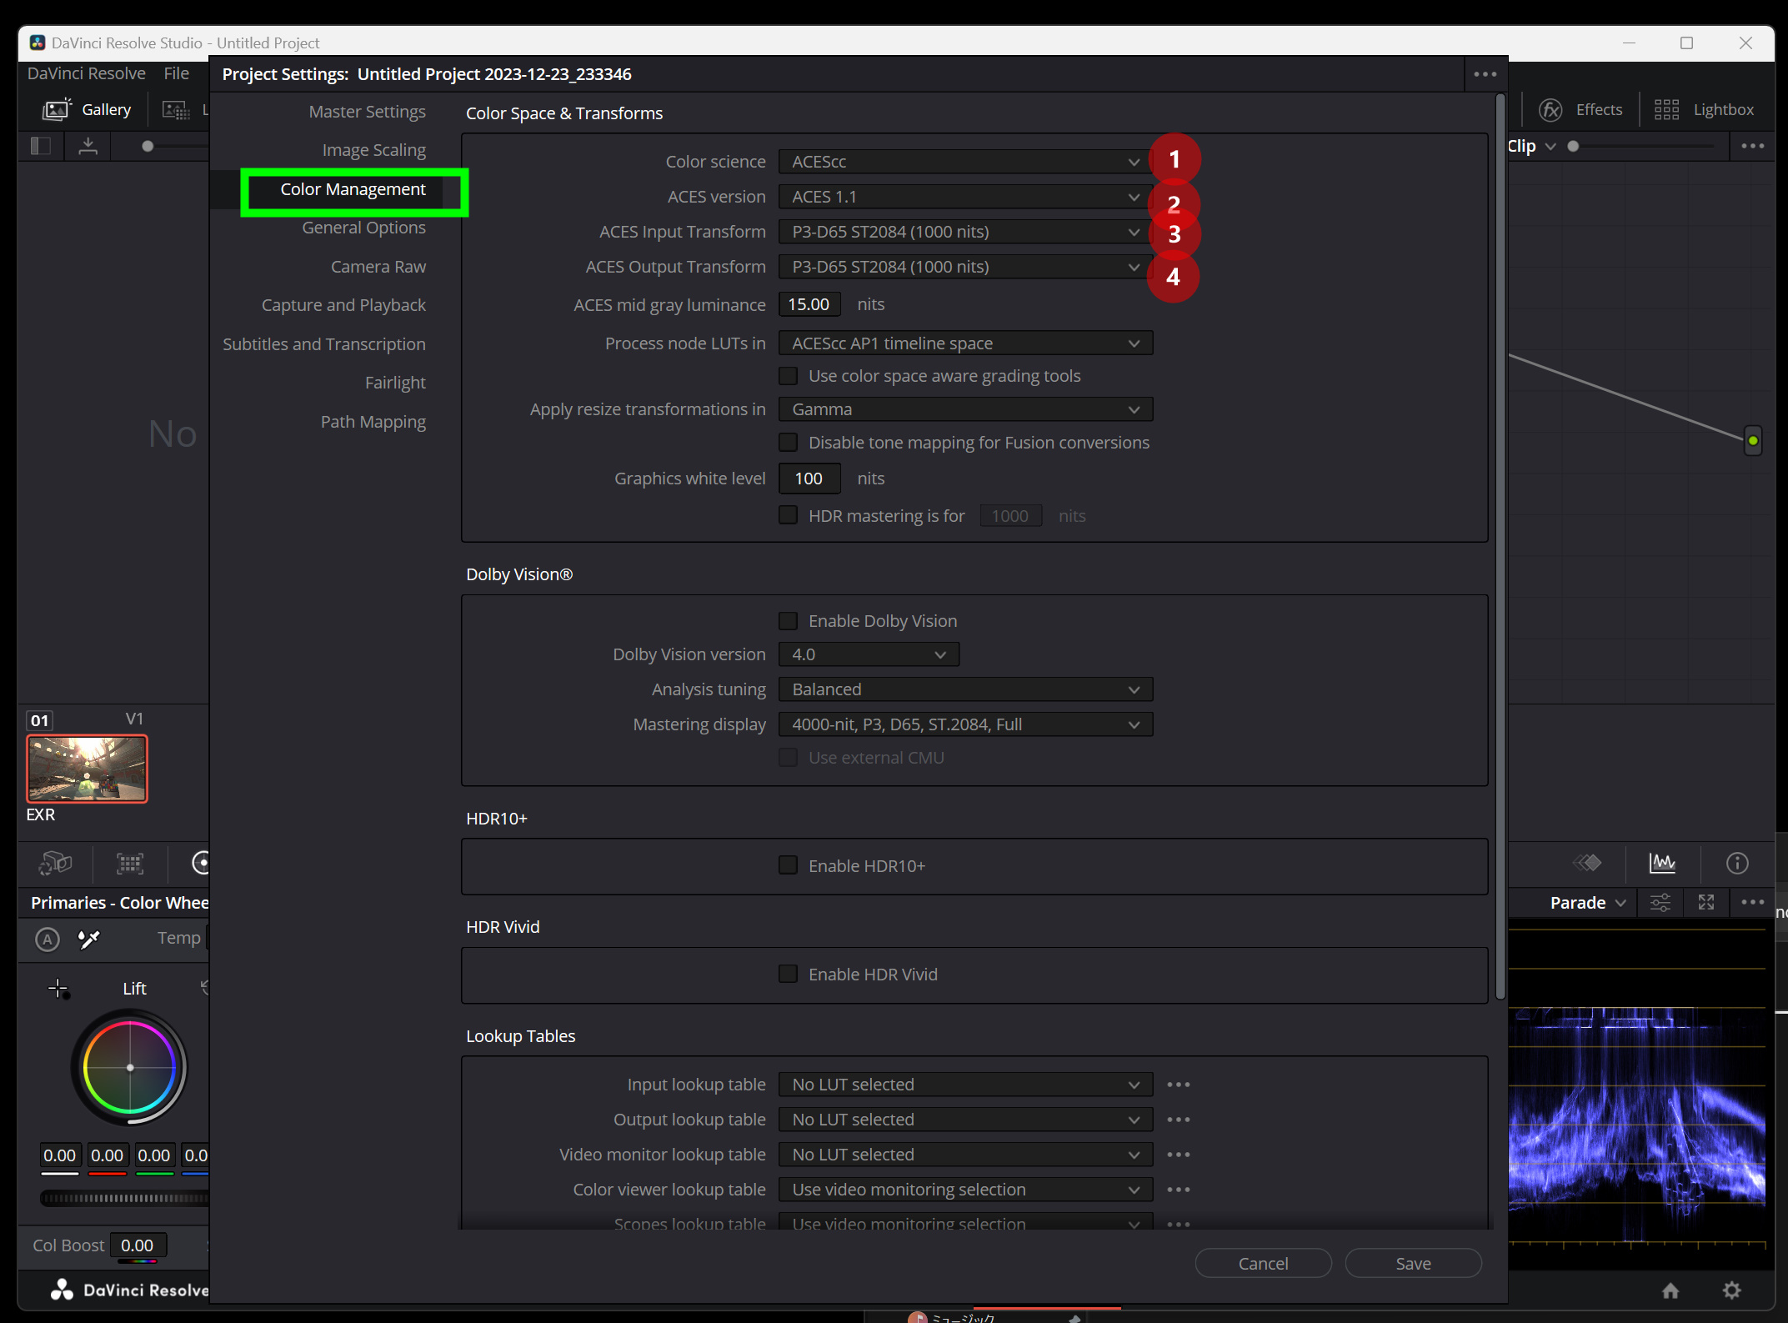Click the Scopes waveform icon
The height and width of the screenshot is (1323, 1788).
[x=1661, y=863]
